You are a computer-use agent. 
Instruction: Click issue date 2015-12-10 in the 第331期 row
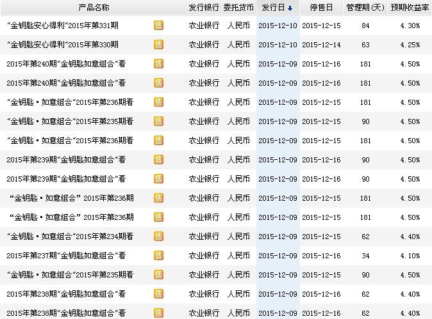tap(278, 26)
